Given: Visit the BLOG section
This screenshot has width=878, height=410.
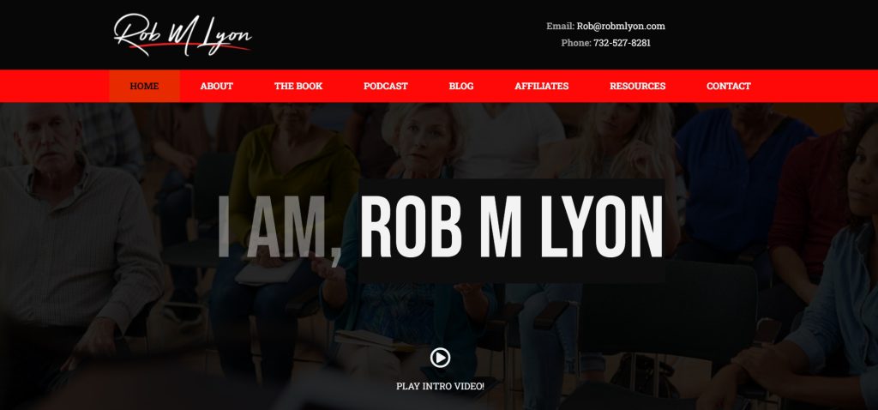Looking at the screenshot, I should tap(461, 87).
